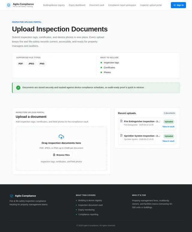Select Inspector upload portal in the top nav

pos(151,5)
